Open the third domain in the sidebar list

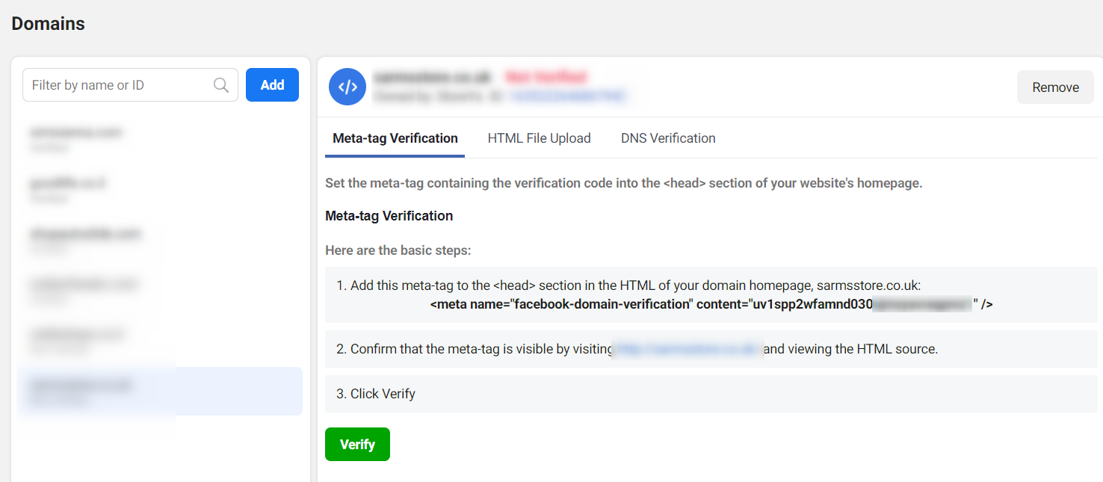tap(85, 239)
